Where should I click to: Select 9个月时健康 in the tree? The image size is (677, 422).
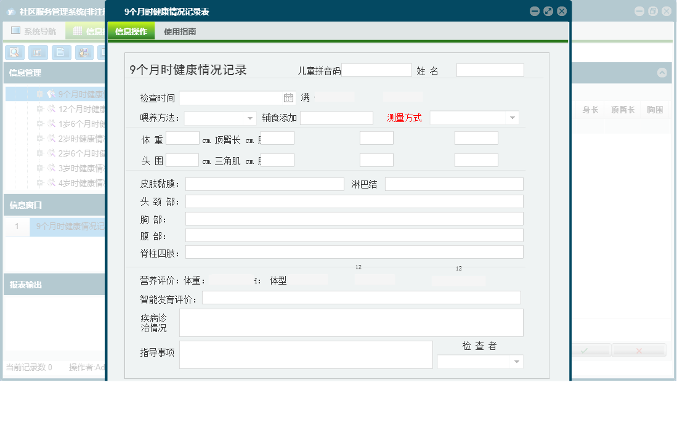point(81,94)
